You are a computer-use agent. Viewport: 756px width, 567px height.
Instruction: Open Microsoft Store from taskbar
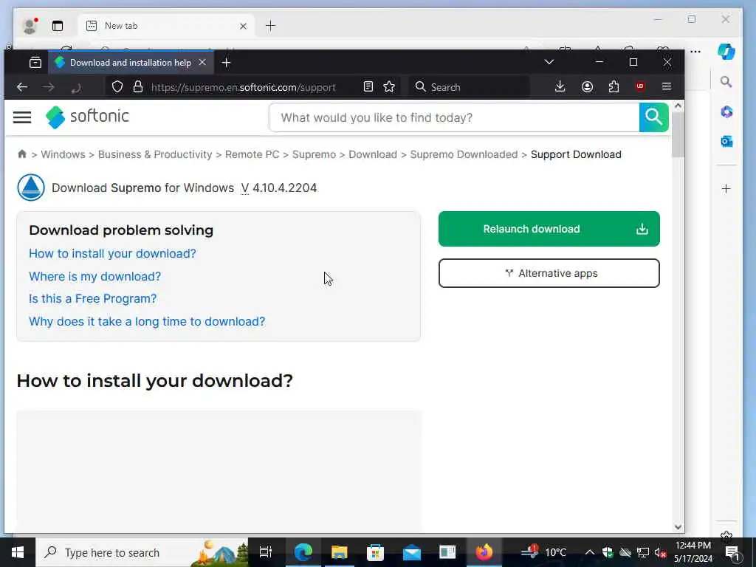tap(375, 552)
